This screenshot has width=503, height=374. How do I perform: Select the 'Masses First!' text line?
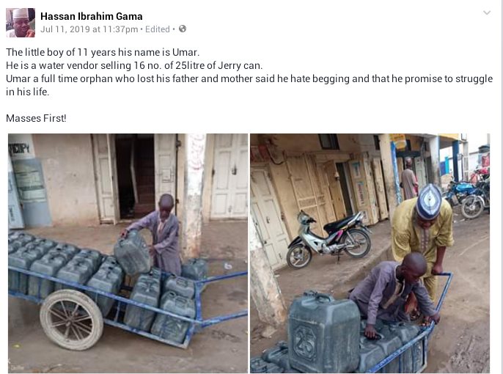point(36,118)
